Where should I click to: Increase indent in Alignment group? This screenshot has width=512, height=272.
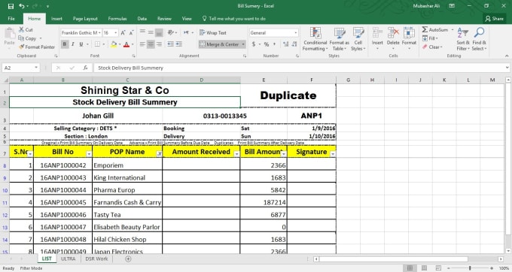[179, 44]
